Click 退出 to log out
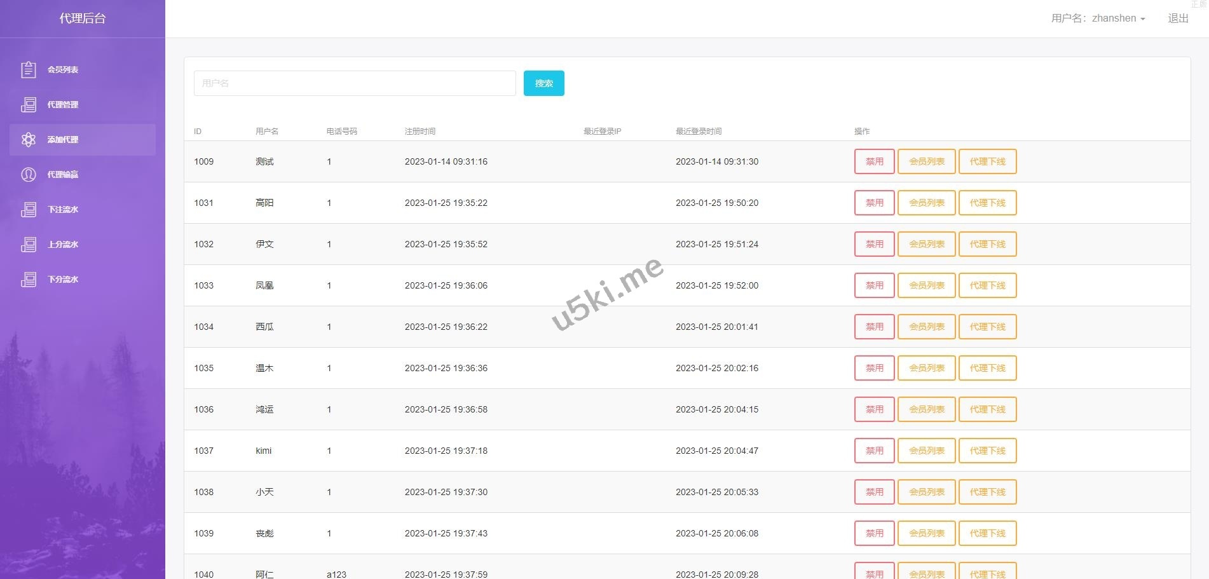Image resolution: width=1209 pixels, height=579 pixels. pyautogui.click(x=1178, y=18)
